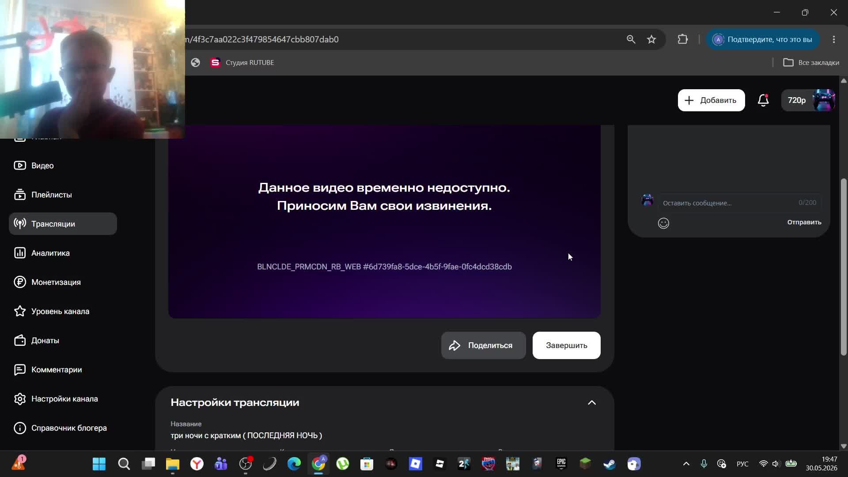Click the microphone tray icon

tap(704, 464)
